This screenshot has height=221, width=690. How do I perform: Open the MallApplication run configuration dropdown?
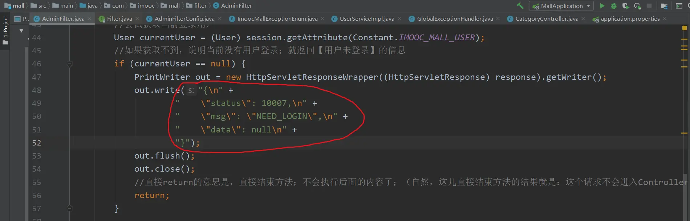pyautogui.click(x=561, y=6)
